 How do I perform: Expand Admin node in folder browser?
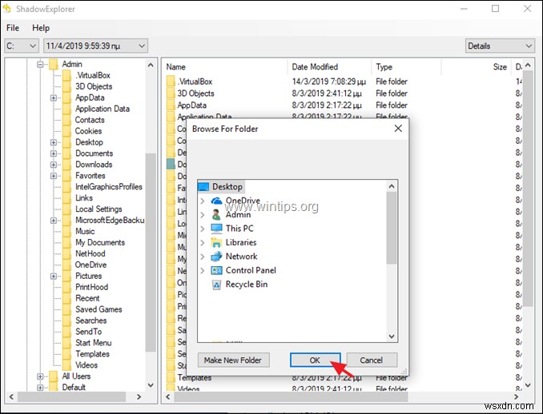click(203, 215)
